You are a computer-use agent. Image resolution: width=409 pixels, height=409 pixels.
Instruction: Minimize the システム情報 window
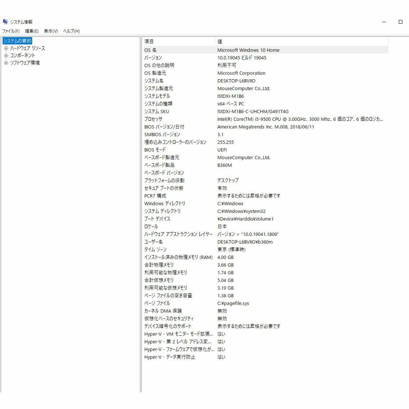pos(384,22)
